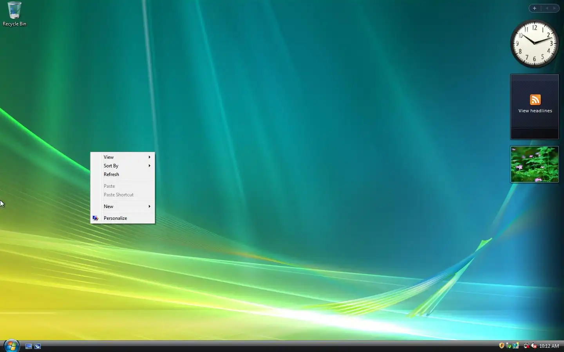Click the muted volume speaker tray icon
Image resolution: width=564 pixels, height=352 pixels.
tap(534, 346)
